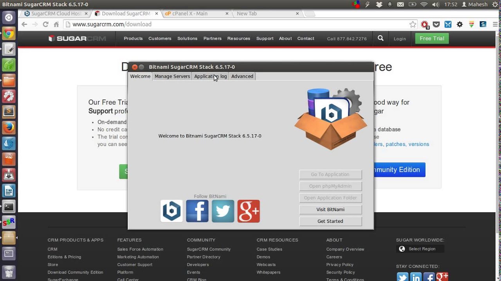Click the patches link
501x281 pixels.
(395, 144)
